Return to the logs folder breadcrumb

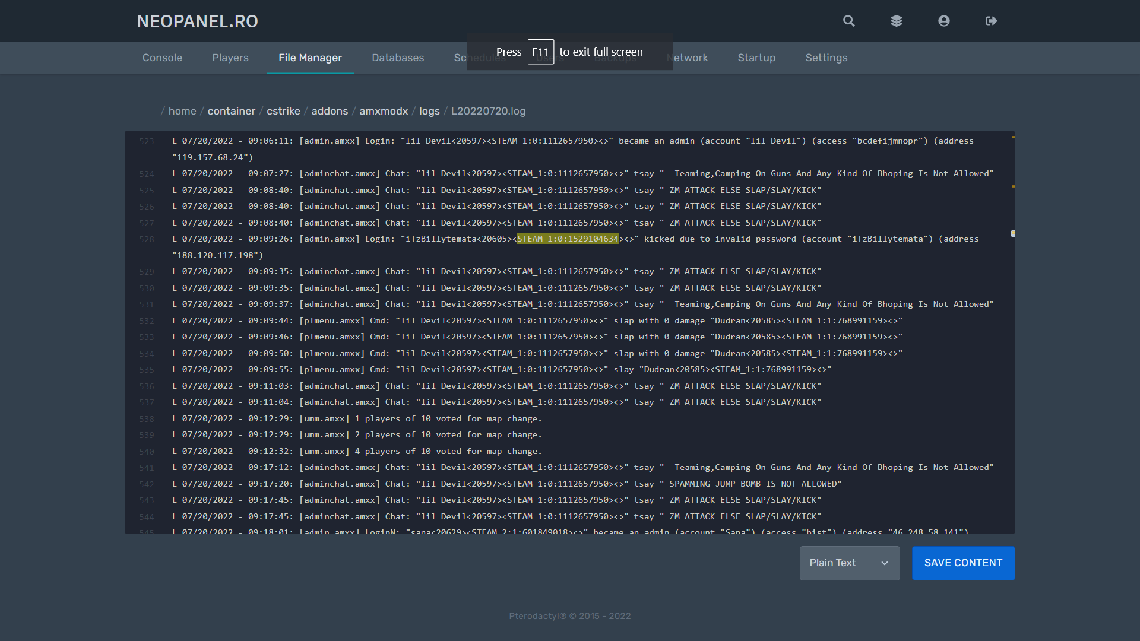(429, 111)
